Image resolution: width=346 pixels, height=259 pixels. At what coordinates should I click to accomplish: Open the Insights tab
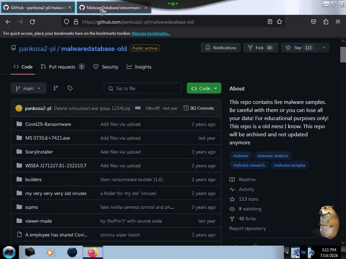point(139,67)
